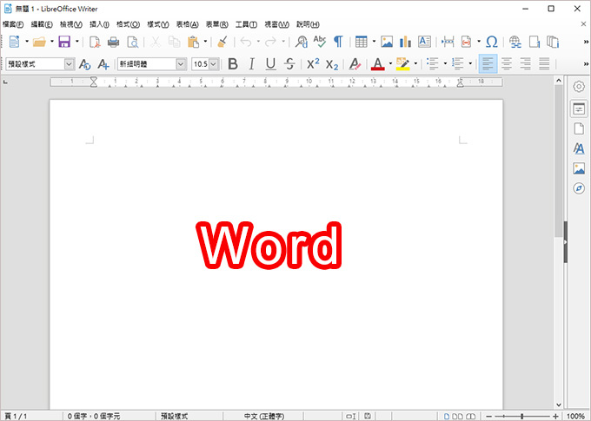Click zoom out minus button
Screen dimensions: 591x421
[489, 416]
